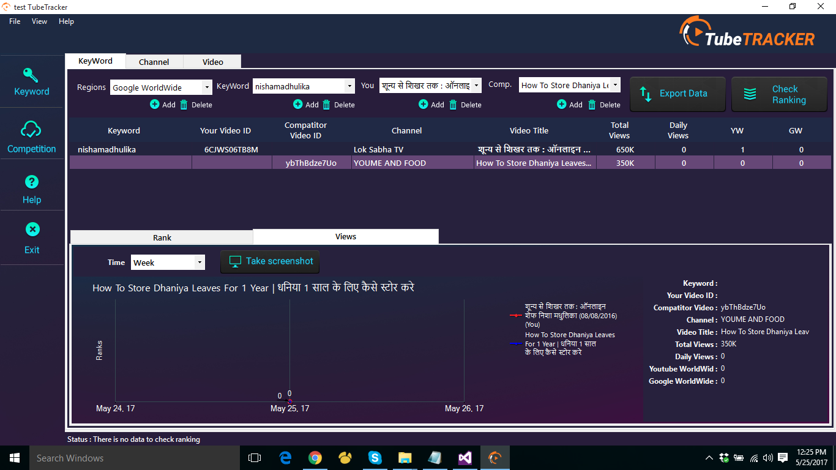Screen dimensions: 836x470
Task: Select competitor ID ybThBdze7Uo cell
Action: pyautogui.click(x=311, y=163)
